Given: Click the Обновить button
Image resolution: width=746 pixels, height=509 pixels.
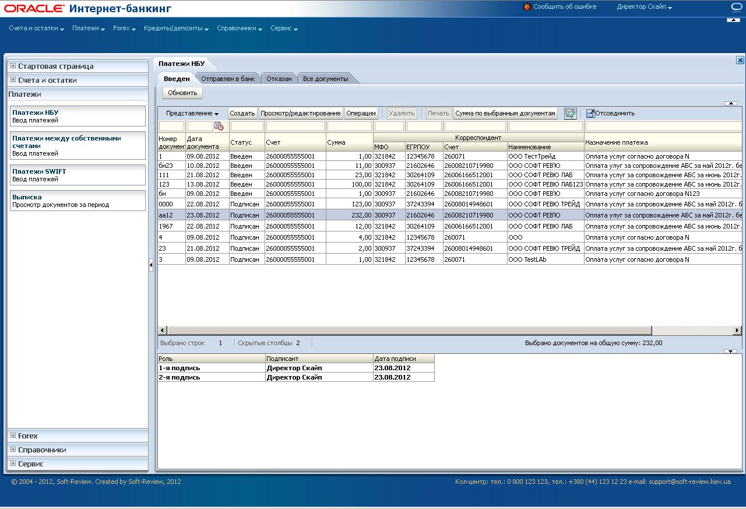Looking at the screenshot, I should pyautogui.click(x=182, y=93).
